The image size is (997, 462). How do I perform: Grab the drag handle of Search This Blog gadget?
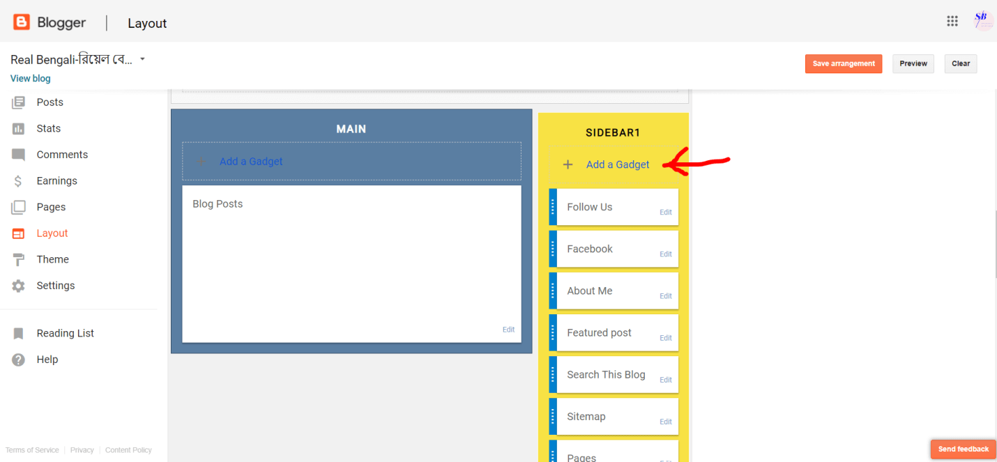[553, 374]
